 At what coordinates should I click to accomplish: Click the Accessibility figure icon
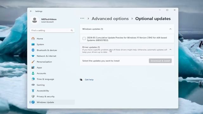coord(33,91)
